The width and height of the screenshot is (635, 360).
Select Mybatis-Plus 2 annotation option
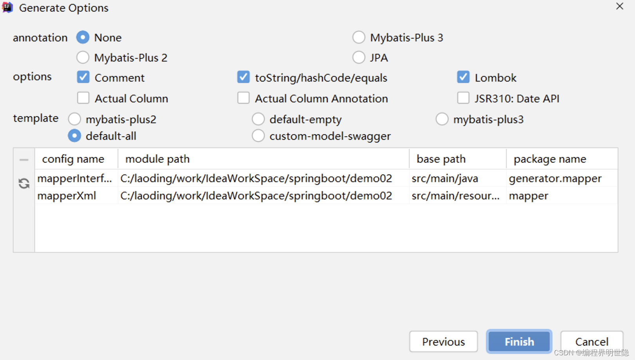(83, 58)
